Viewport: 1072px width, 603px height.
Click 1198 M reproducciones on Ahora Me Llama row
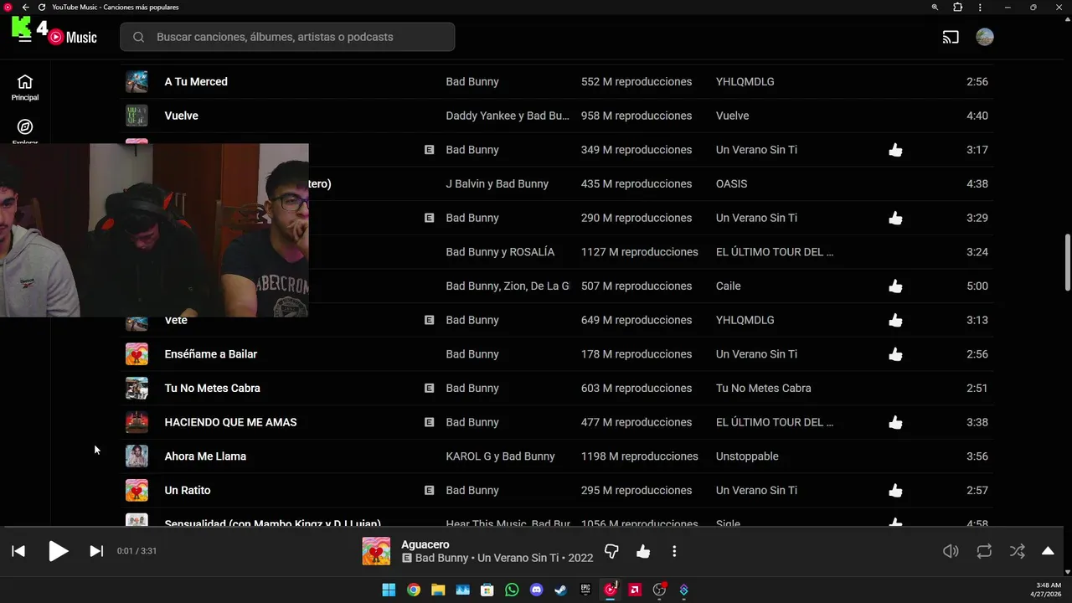[x=639, y=456]
